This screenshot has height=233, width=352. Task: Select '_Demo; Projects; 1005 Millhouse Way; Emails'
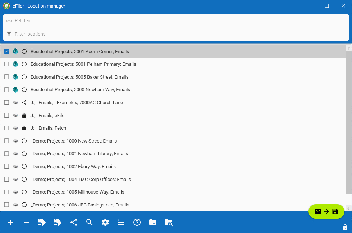[77, 192]
